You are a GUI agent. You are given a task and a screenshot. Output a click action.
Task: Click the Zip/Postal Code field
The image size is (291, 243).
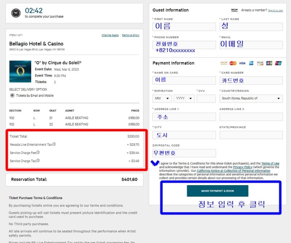click(x=184, y=153)
